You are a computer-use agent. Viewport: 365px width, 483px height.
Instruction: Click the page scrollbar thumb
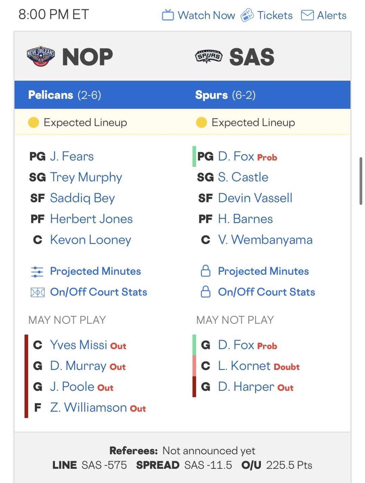pos(361,181)
